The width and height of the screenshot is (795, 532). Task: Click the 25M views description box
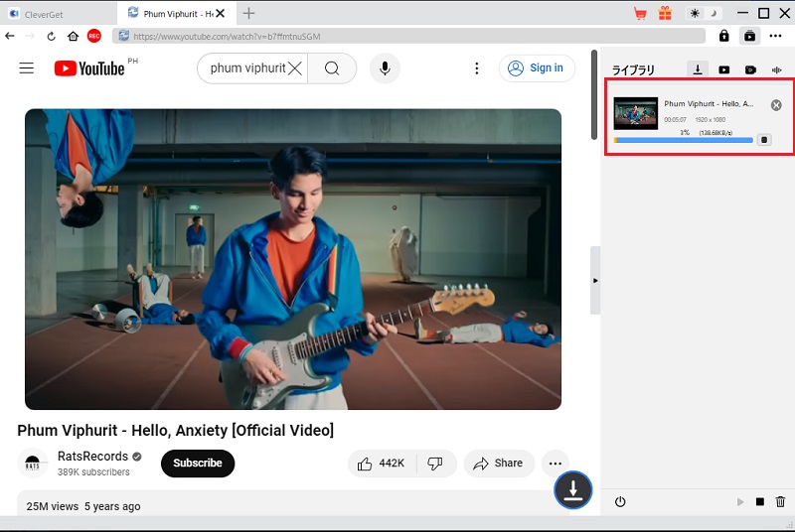[293, 503]
